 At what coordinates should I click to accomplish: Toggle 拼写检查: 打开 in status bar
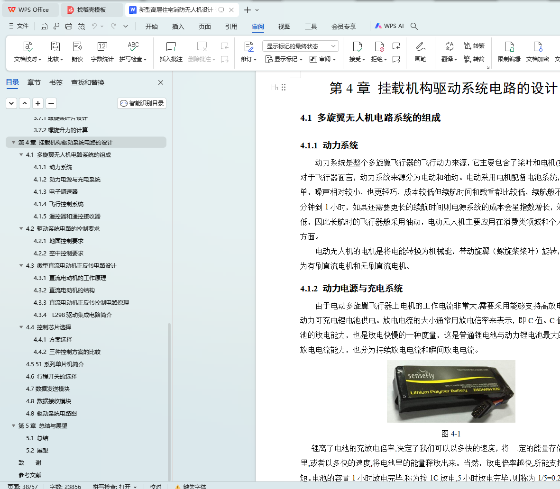(x=114, y=486)
